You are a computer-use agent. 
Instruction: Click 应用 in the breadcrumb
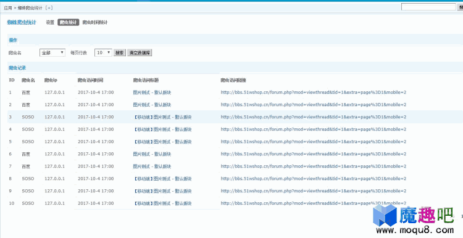[8, 8]
